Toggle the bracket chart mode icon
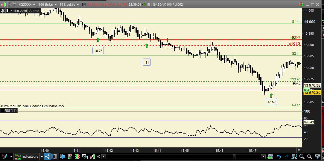This screenshot has height=161, width=324. [x=54, y=157]
